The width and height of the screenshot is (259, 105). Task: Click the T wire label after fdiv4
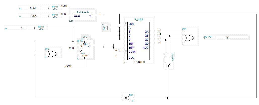(100, 14)
